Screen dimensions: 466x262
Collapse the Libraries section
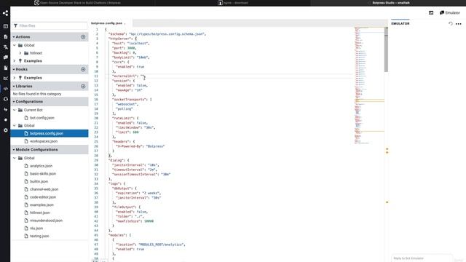coord(50,86)
